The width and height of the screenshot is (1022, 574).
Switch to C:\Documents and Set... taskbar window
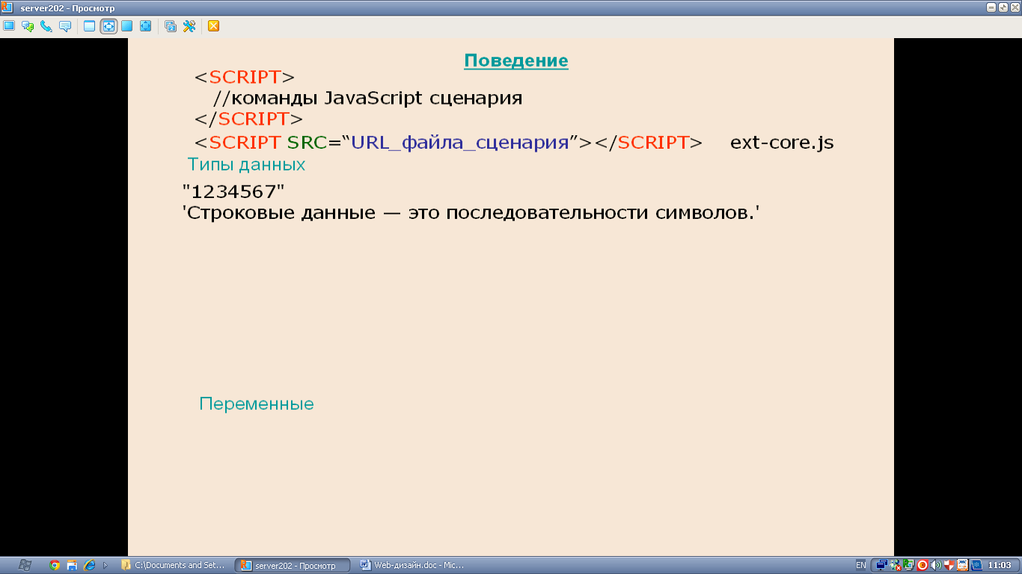tap(173, 565)
